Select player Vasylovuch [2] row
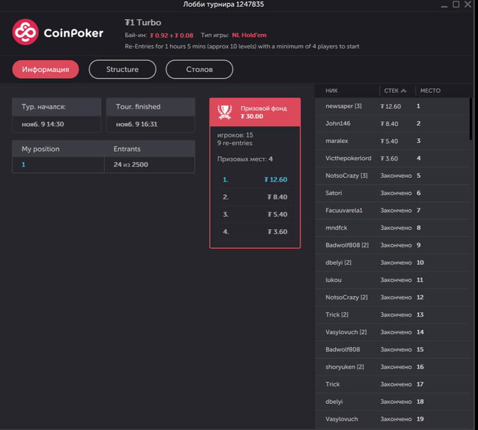The height and width of the screenshot is (430, 478). tap(392, 332)
